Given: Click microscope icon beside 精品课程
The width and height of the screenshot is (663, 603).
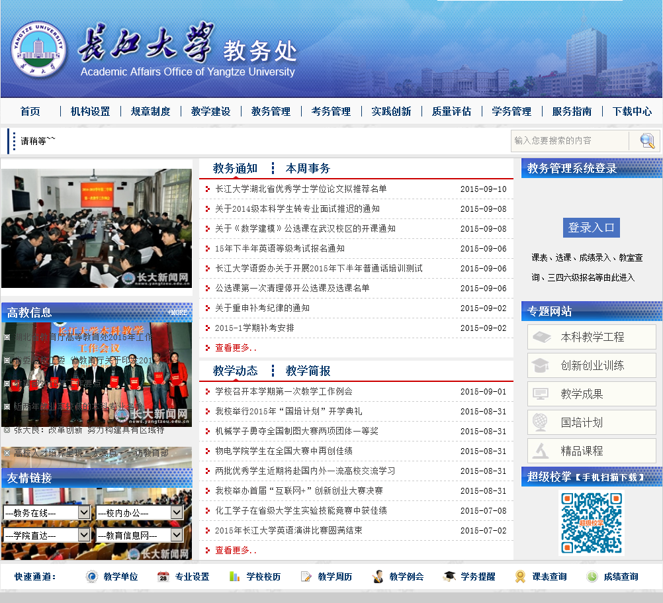Looking at the screenshot, I should 541,451.
